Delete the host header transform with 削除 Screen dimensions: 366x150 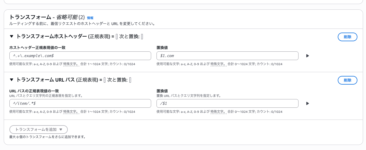(x=347, y=37)
